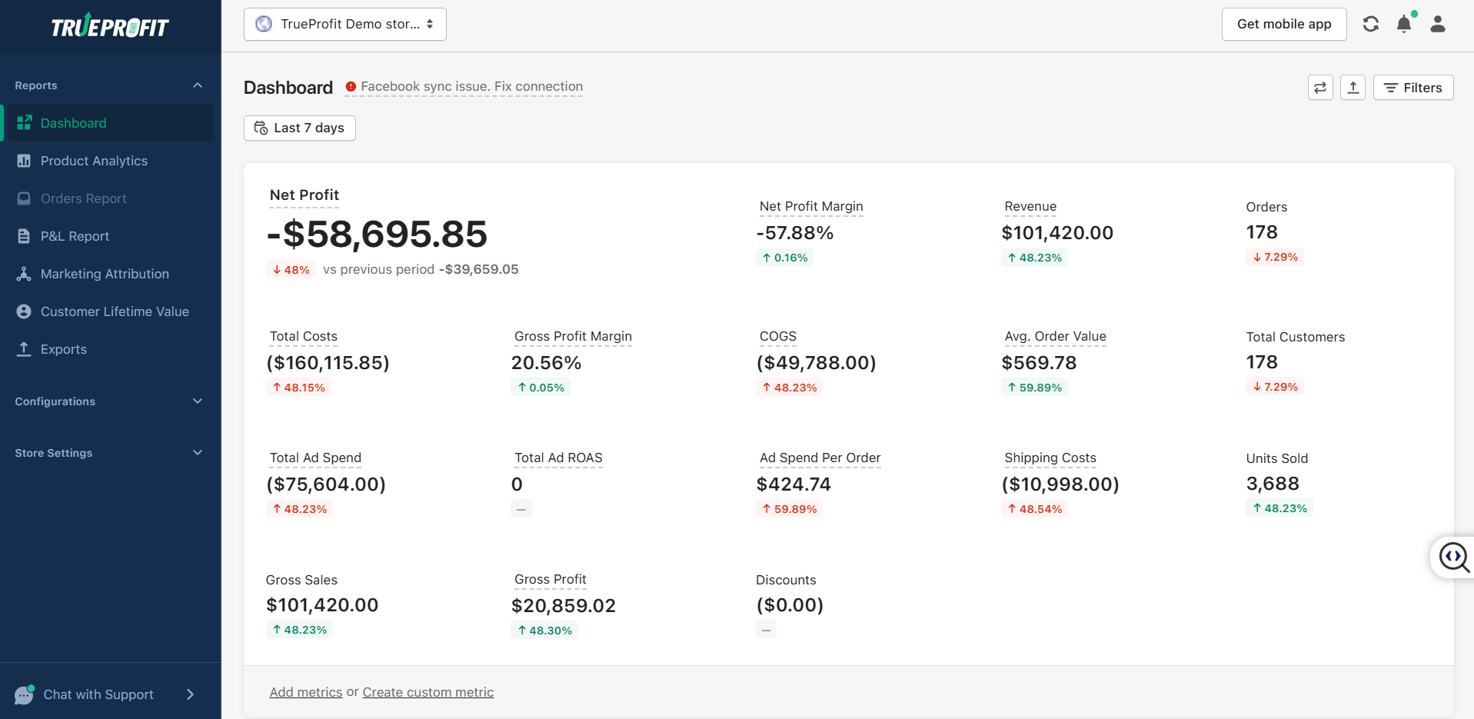Click the Gross Profit metric label
The width and height of the screenshot is (1474, 719).
pyautogui.click(x=551, y=579)
